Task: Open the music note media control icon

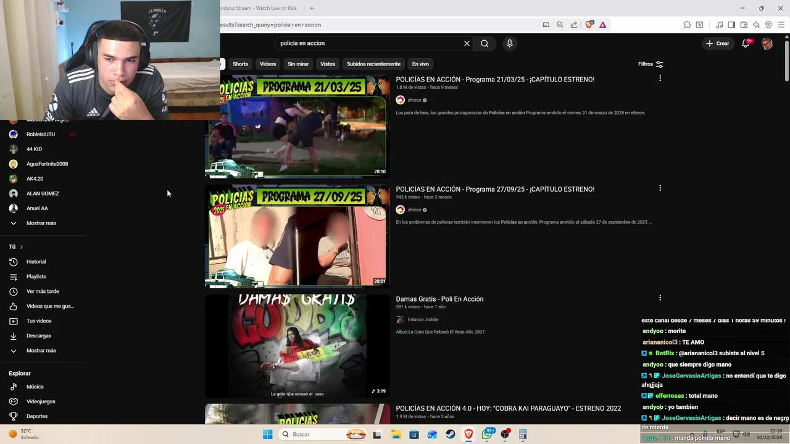Action: pos(719,25)
